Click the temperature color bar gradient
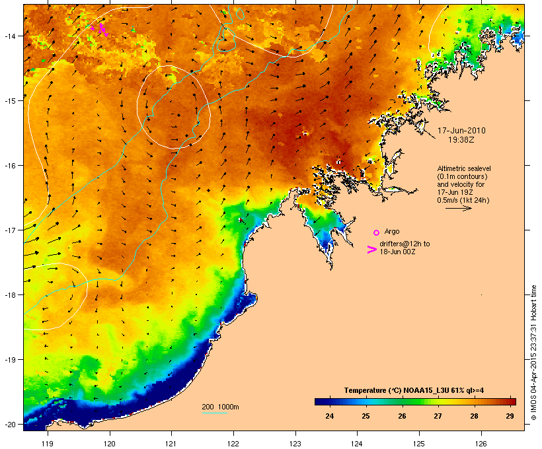This screenshot has height=449, width=542. click(415, 401)
